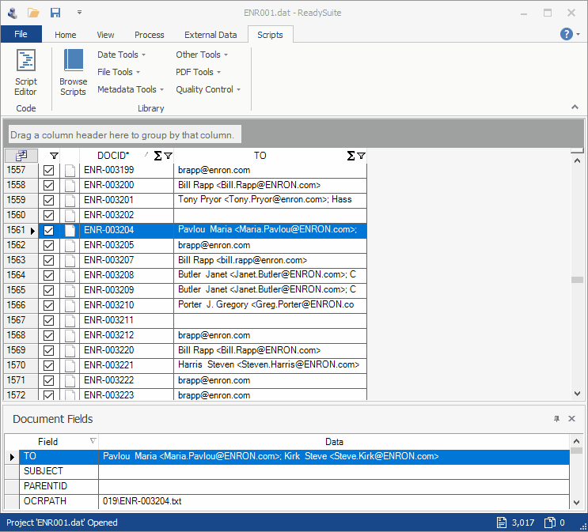Toggle the checkbox for ENR-003212
Viewport: 588px width, 532px height.
coord(48,335)
